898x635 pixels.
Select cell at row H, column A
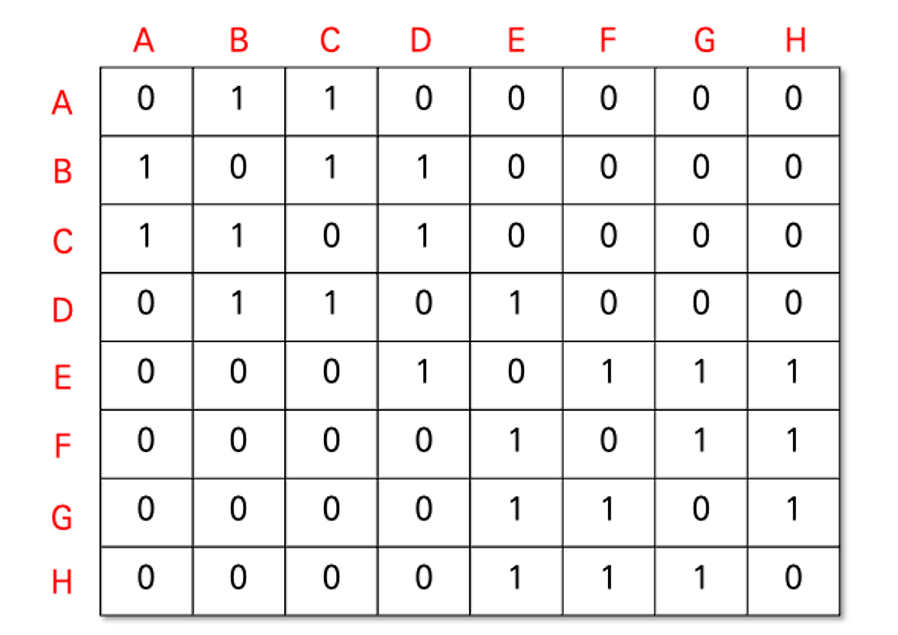[146, 582]
